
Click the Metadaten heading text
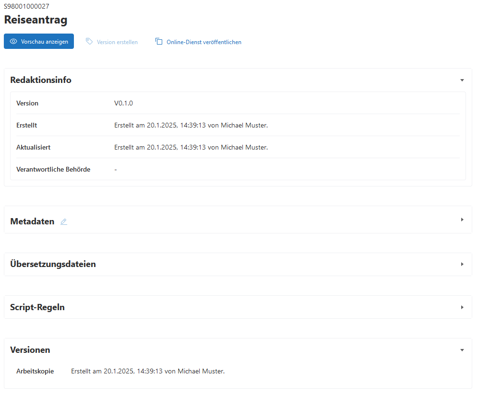click(32, 221)
